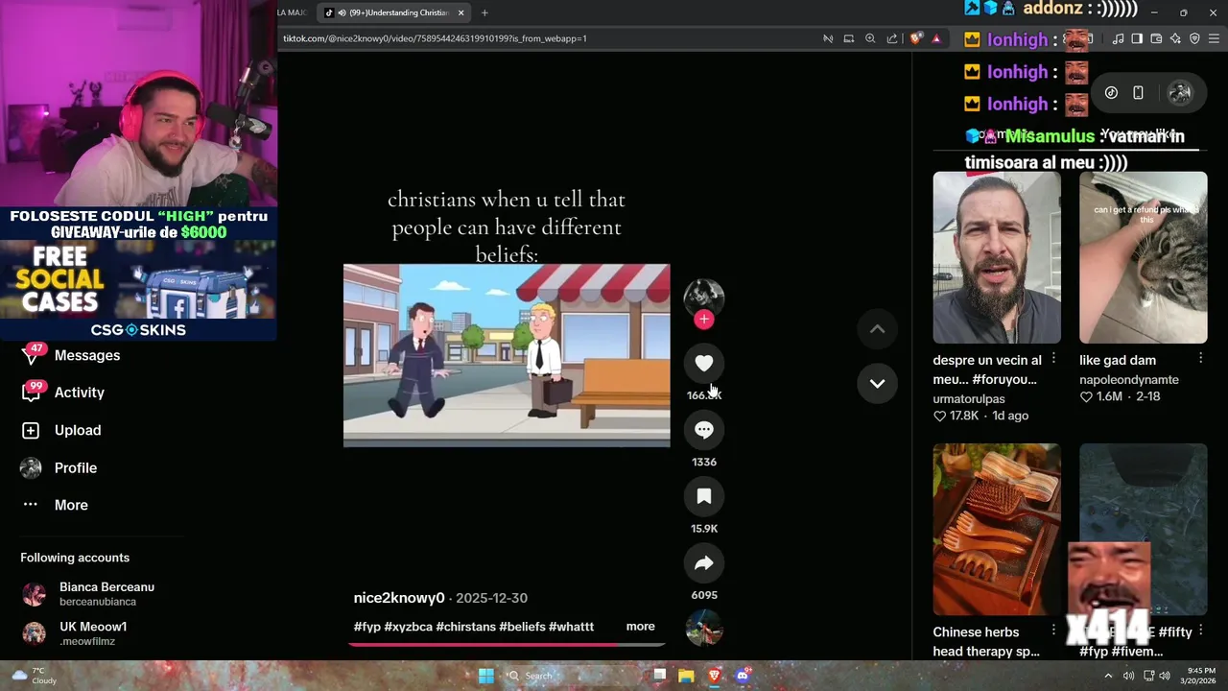
Task: Click the taskbar Search box
Action: [x=573, y=676]
